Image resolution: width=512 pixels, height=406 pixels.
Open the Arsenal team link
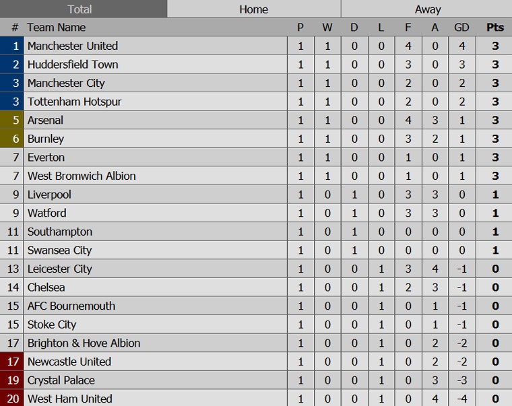(x=45, y=121)
